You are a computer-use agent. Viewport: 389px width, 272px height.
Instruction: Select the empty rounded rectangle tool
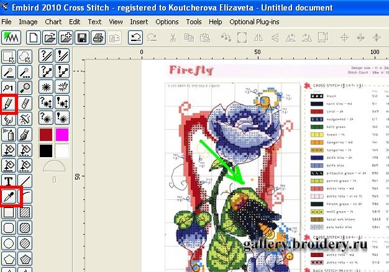(x=9, y=228)
